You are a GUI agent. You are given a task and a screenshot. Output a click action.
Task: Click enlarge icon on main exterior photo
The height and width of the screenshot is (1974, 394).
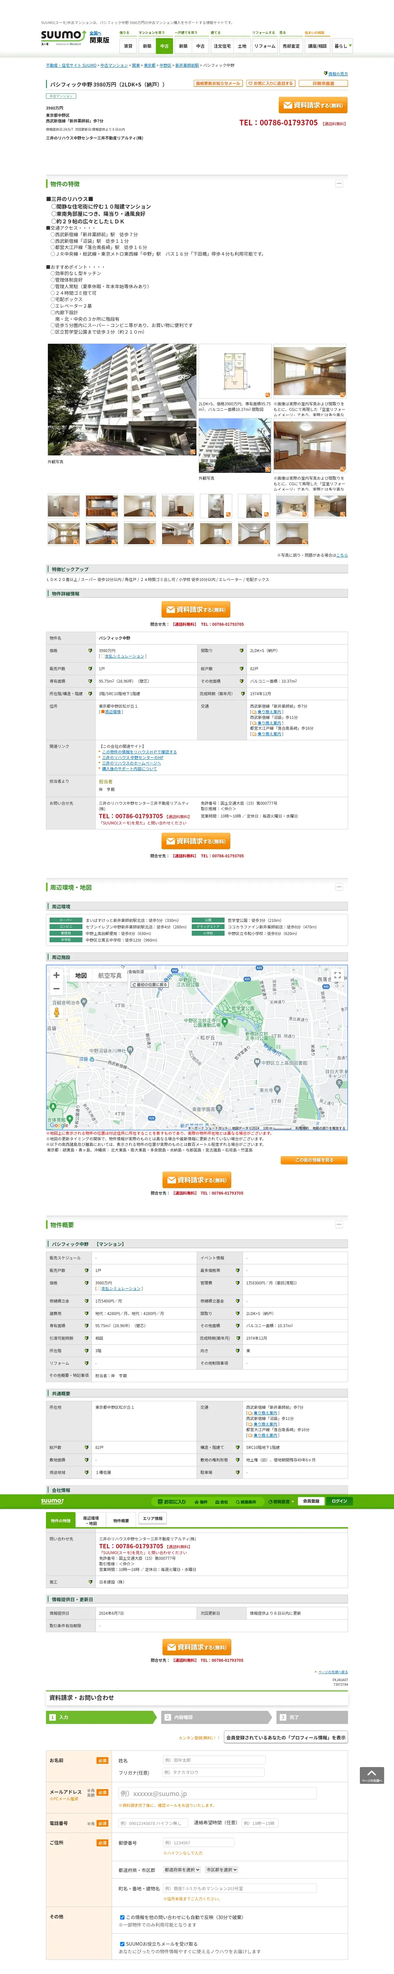coord(193,452)
